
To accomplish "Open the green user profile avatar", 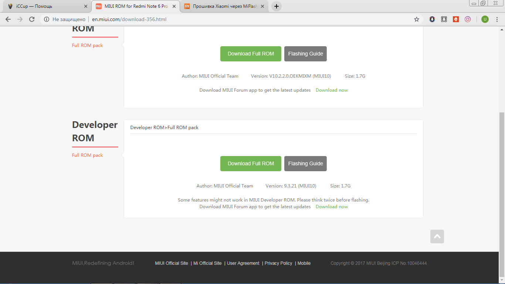I will tap(485, 19).
